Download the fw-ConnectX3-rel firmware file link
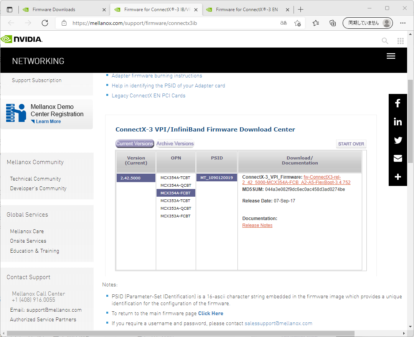The height and width of the screenshot is (337, 414). (x=296, y=180)
